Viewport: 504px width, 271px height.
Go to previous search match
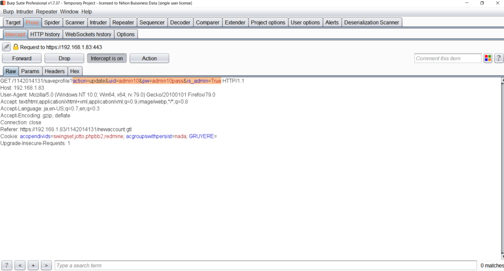pyautogui.click(x=20, y=266)
